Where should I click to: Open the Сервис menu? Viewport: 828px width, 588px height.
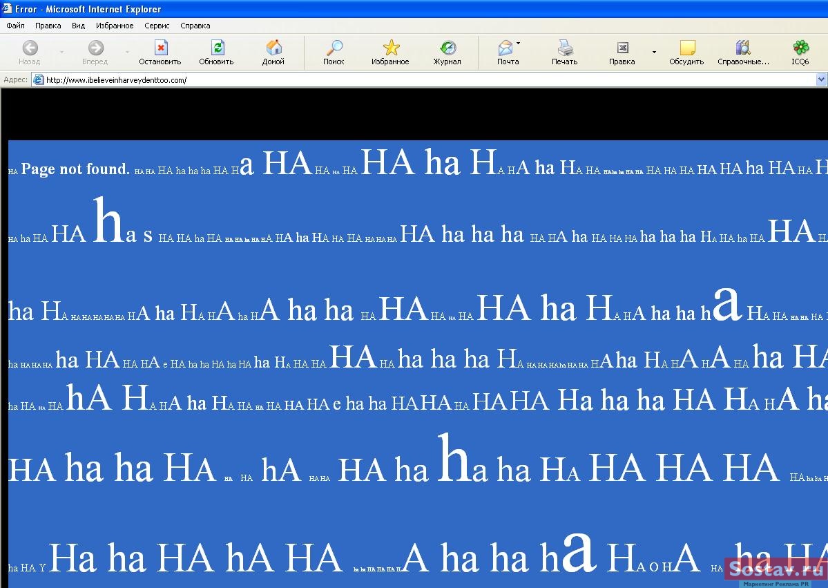157,26
